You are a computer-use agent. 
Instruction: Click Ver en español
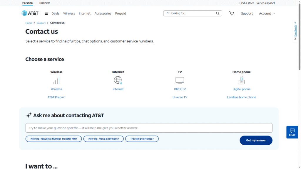coord(265,3)
